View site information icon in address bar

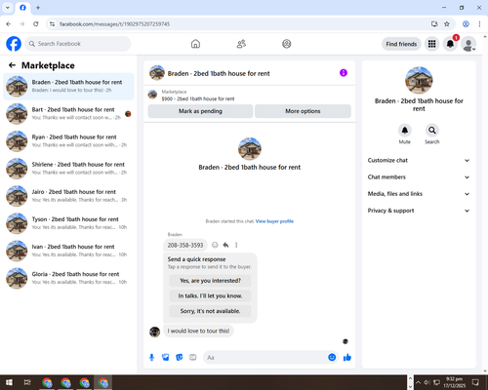[52, 24]
